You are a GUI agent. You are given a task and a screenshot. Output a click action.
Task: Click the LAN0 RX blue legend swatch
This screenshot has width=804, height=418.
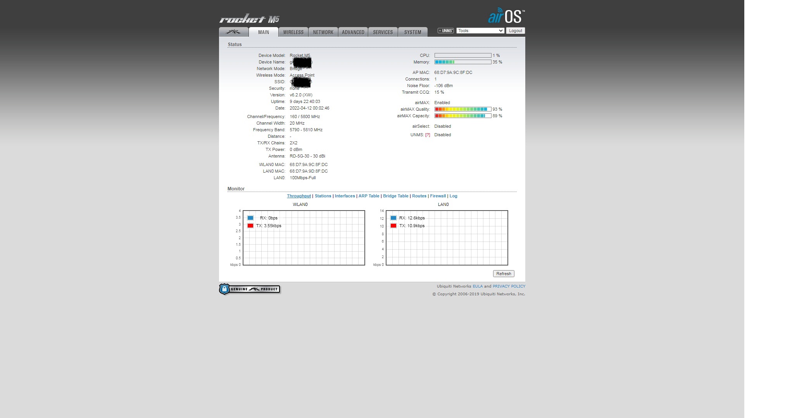tap(393, 218)
